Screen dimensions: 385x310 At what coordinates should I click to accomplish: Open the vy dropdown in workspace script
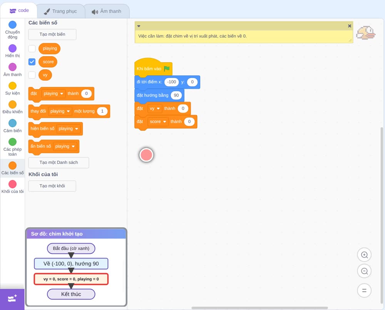click(x=155, y=108)
